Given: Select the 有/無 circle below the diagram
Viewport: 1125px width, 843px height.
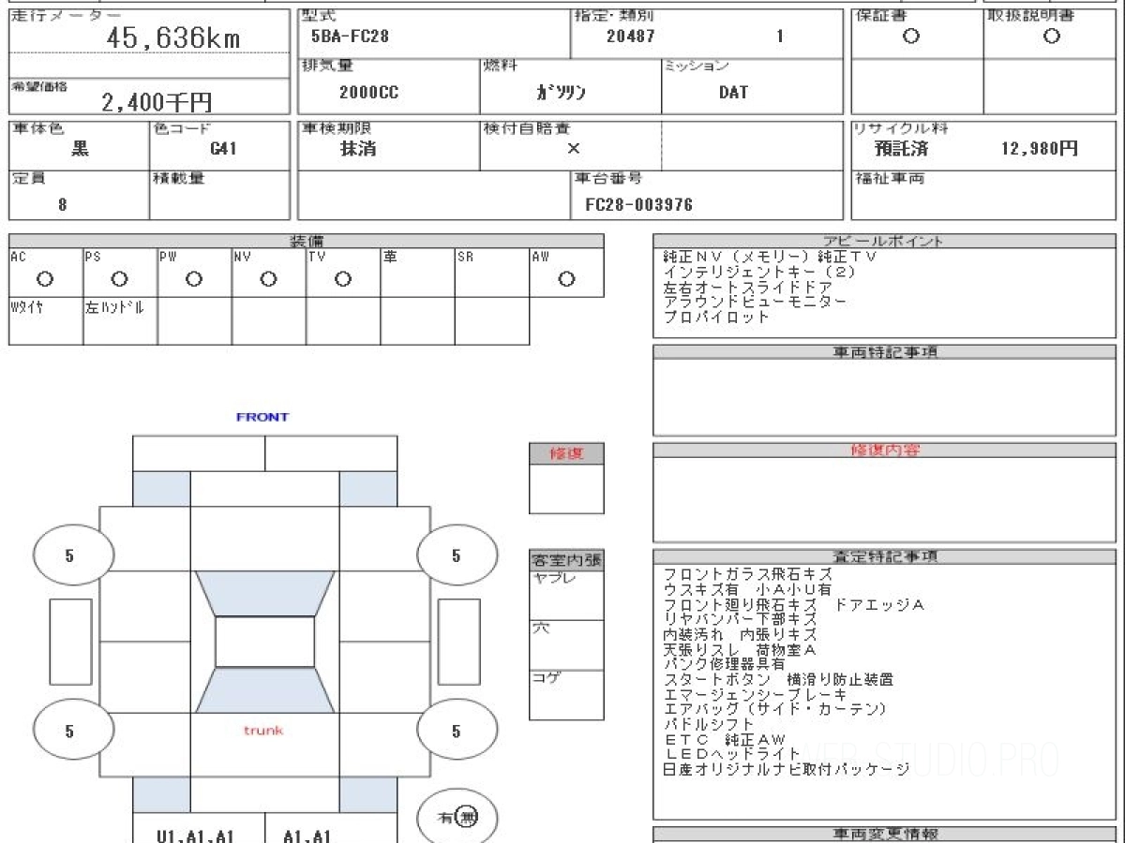Looking at the screenshot, I should coord(457,817).
